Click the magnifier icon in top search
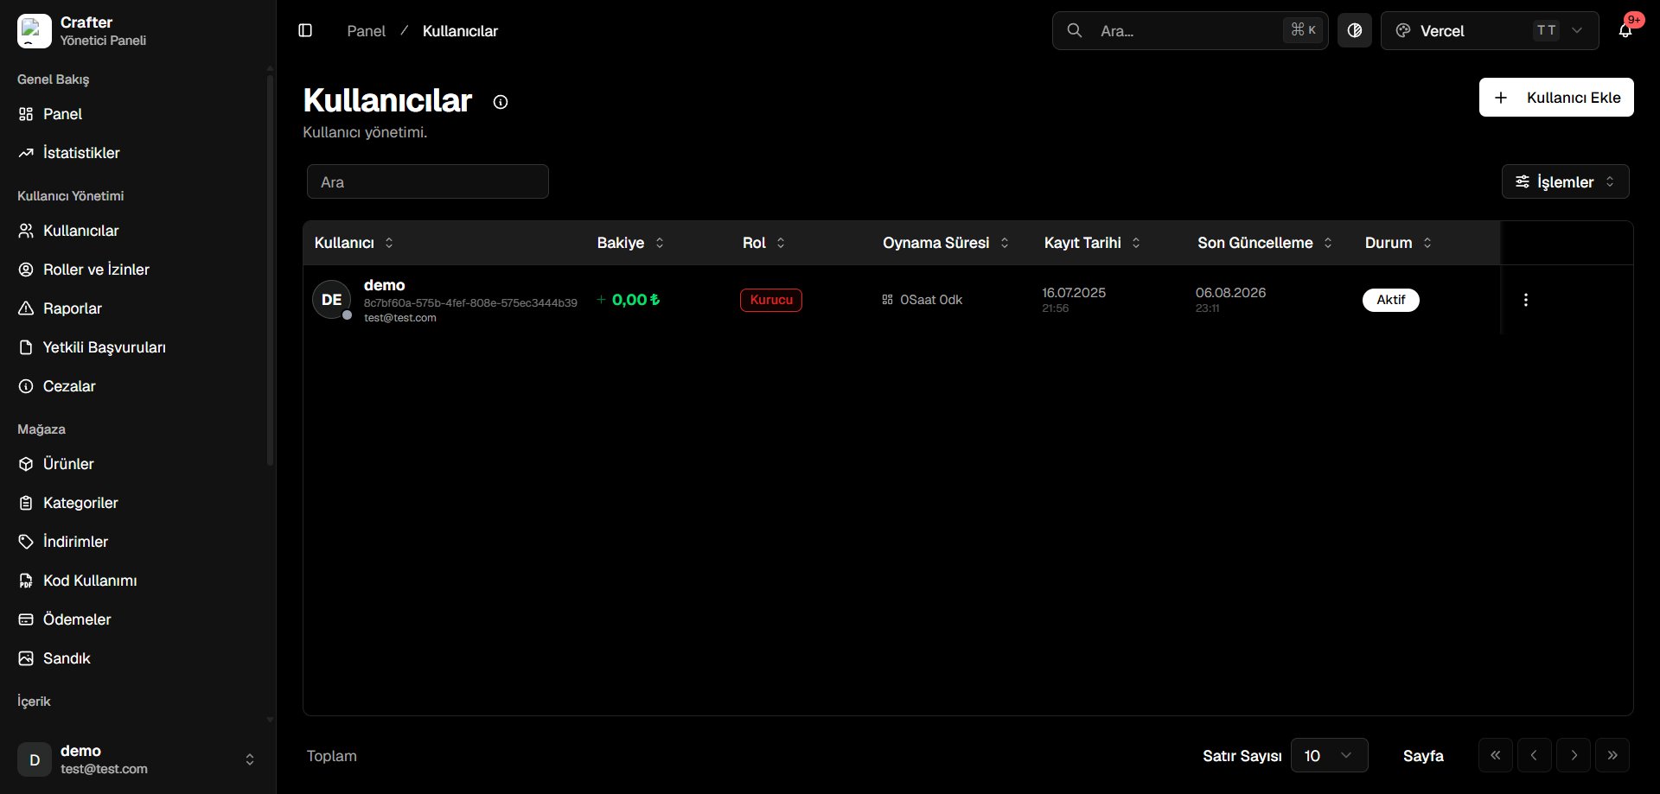Image resolution: width=1660 pixels, height=794 pixels. pos(1075,31)
